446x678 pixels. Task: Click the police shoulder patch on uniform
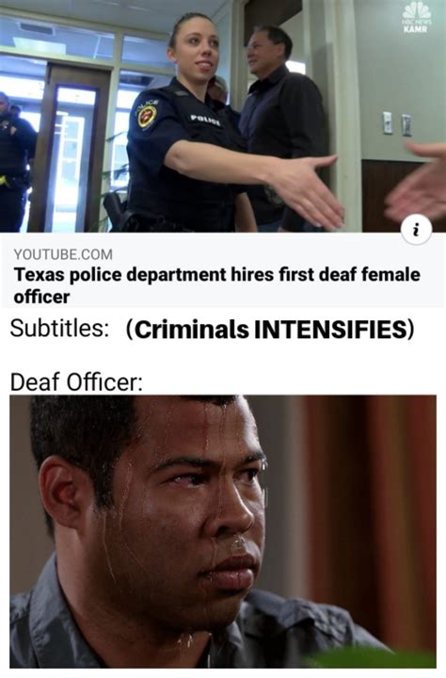tap(148, 114)
